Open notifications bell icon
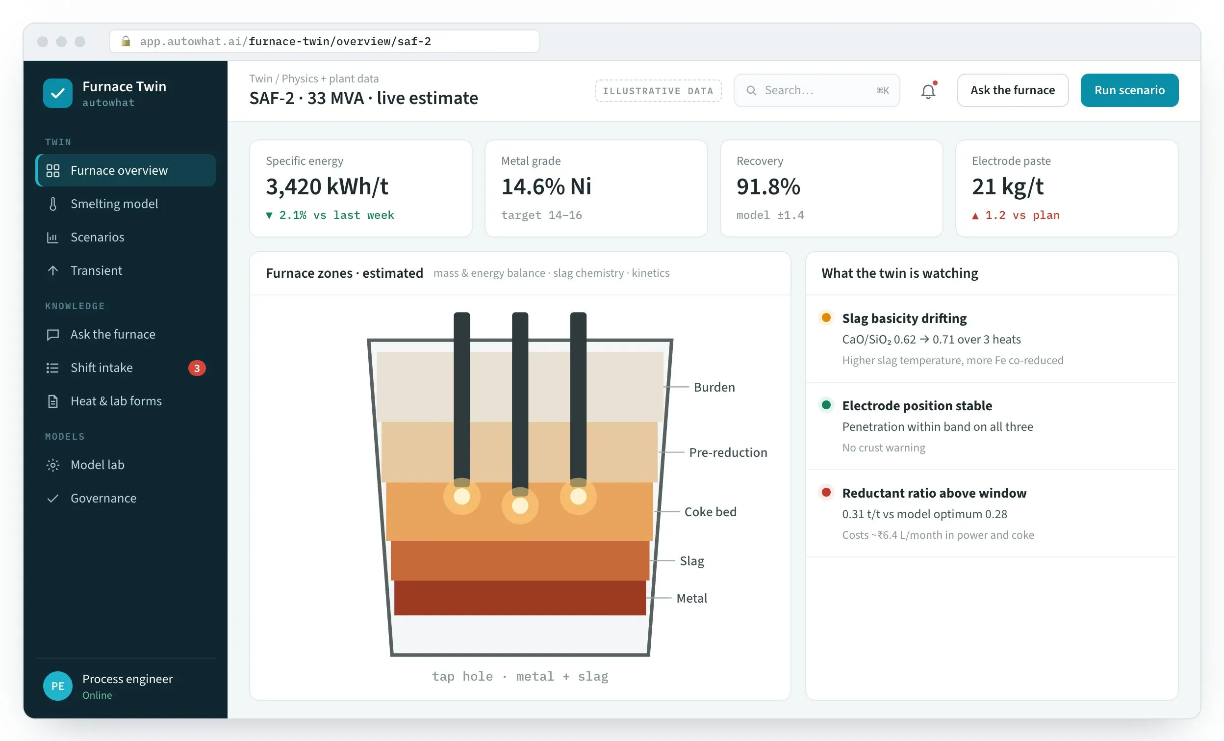 (x=928, y=90)
